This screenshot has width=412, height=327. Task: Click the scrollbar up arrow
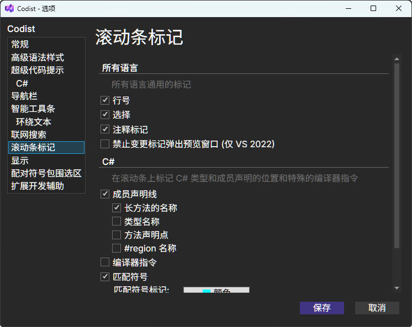397,59
